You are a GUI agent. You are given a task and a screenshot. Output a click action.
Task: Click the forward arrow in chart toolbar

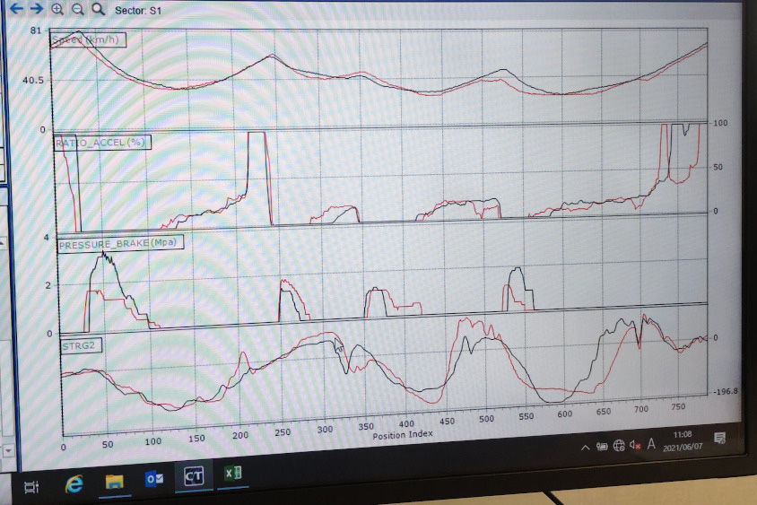coord(36,8)
